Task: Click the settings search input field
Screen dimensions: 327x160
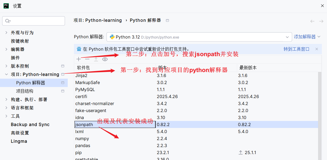Action: click(33, 21)
